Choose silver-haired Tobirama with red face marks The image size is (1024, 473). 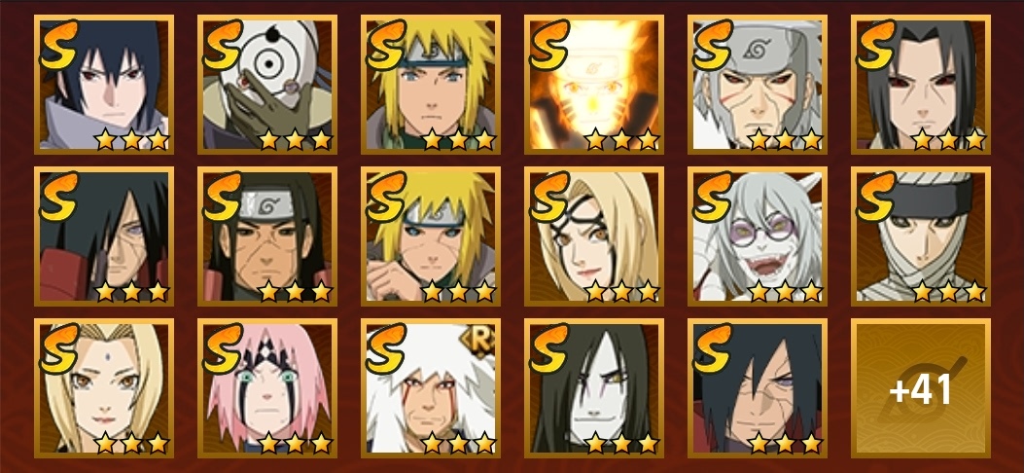point(757,85)
